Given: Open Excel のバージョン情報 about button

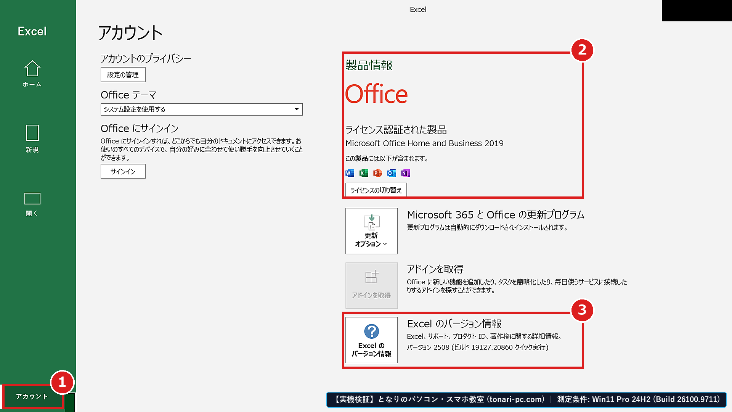Looking at the screenshot, I should point(371,340).
